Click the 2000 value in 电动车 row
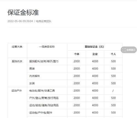Screen dimensions: 137x118 77,91
